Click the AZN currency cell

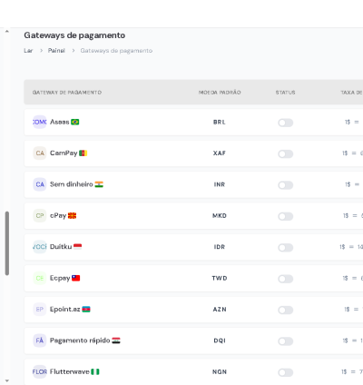pyautogui.click(x=220, y=310)
